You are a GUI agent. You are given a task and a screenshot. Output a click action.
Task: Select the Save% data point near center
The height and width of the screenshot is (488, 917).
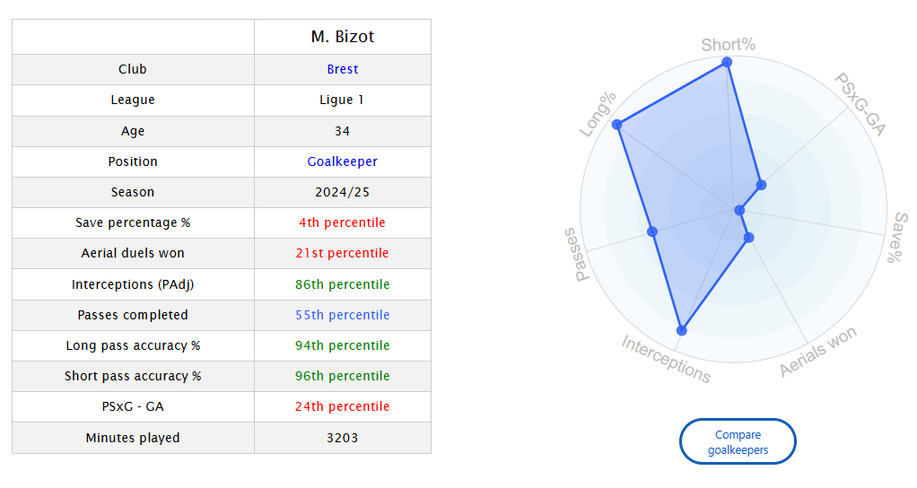(740, 210)
